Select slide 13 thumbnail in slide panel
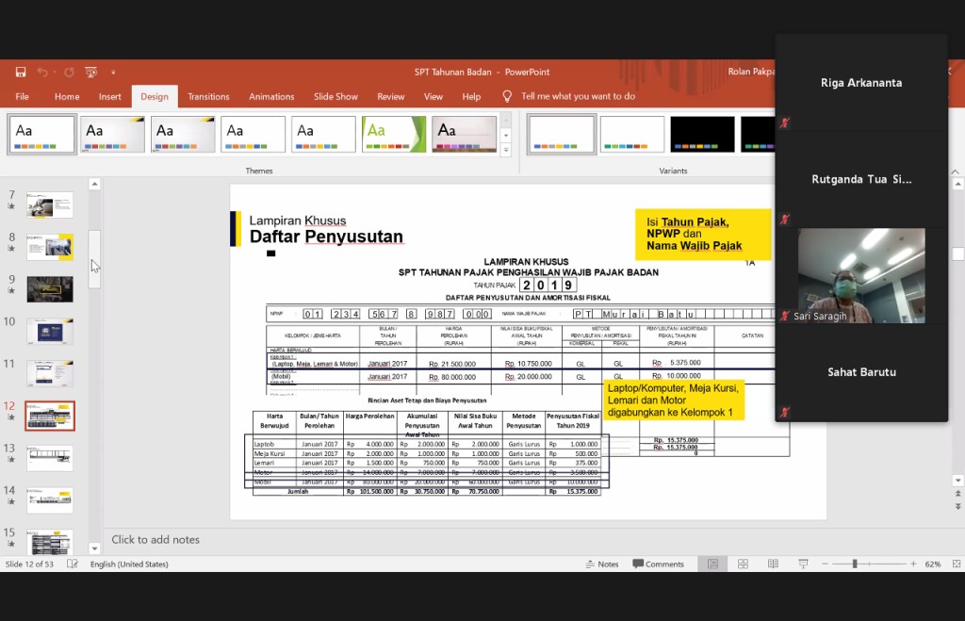Viewport: 965px width, 621px height. (50, 457)
